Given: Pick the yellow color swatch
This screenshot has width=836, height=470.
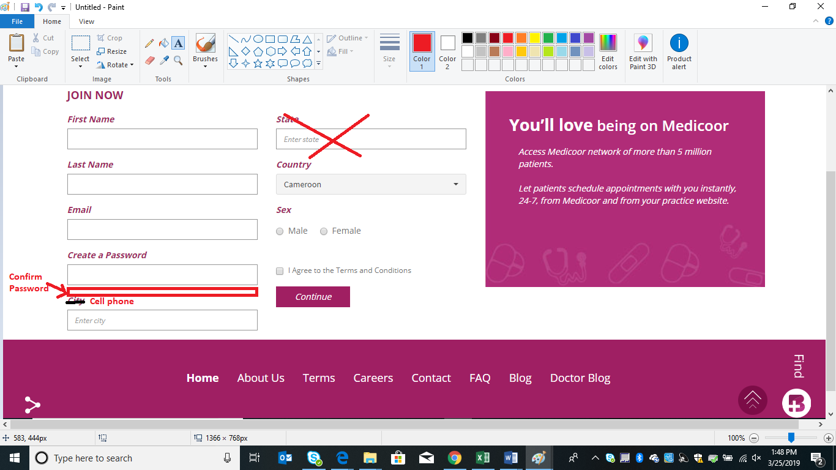Looking at the screenshot, I should (x=535, y=38).
